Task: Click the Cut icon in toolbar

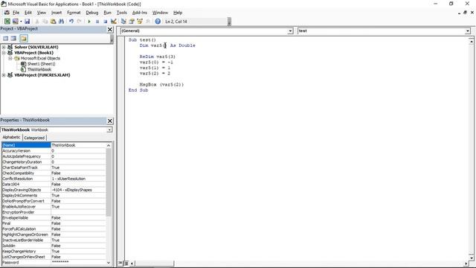Action: 37,22
